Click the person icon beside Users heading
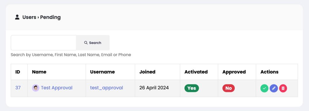 (x=17, y=17)
